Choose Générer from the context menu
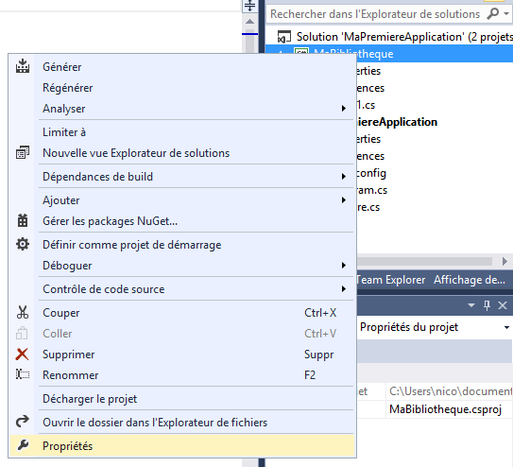This screenshot has height=467, width=513. coord(183,67)
